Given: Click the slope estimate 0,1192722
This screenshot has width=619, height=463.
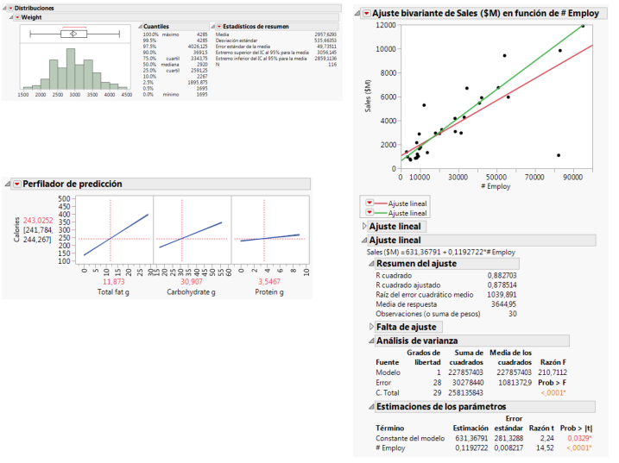Looking at the screenshot, I should click(x=471, y=447).
